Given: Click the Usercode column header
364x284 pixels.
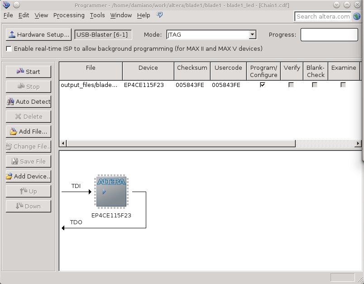Looking at the screenshot, I should pos(229,71).
